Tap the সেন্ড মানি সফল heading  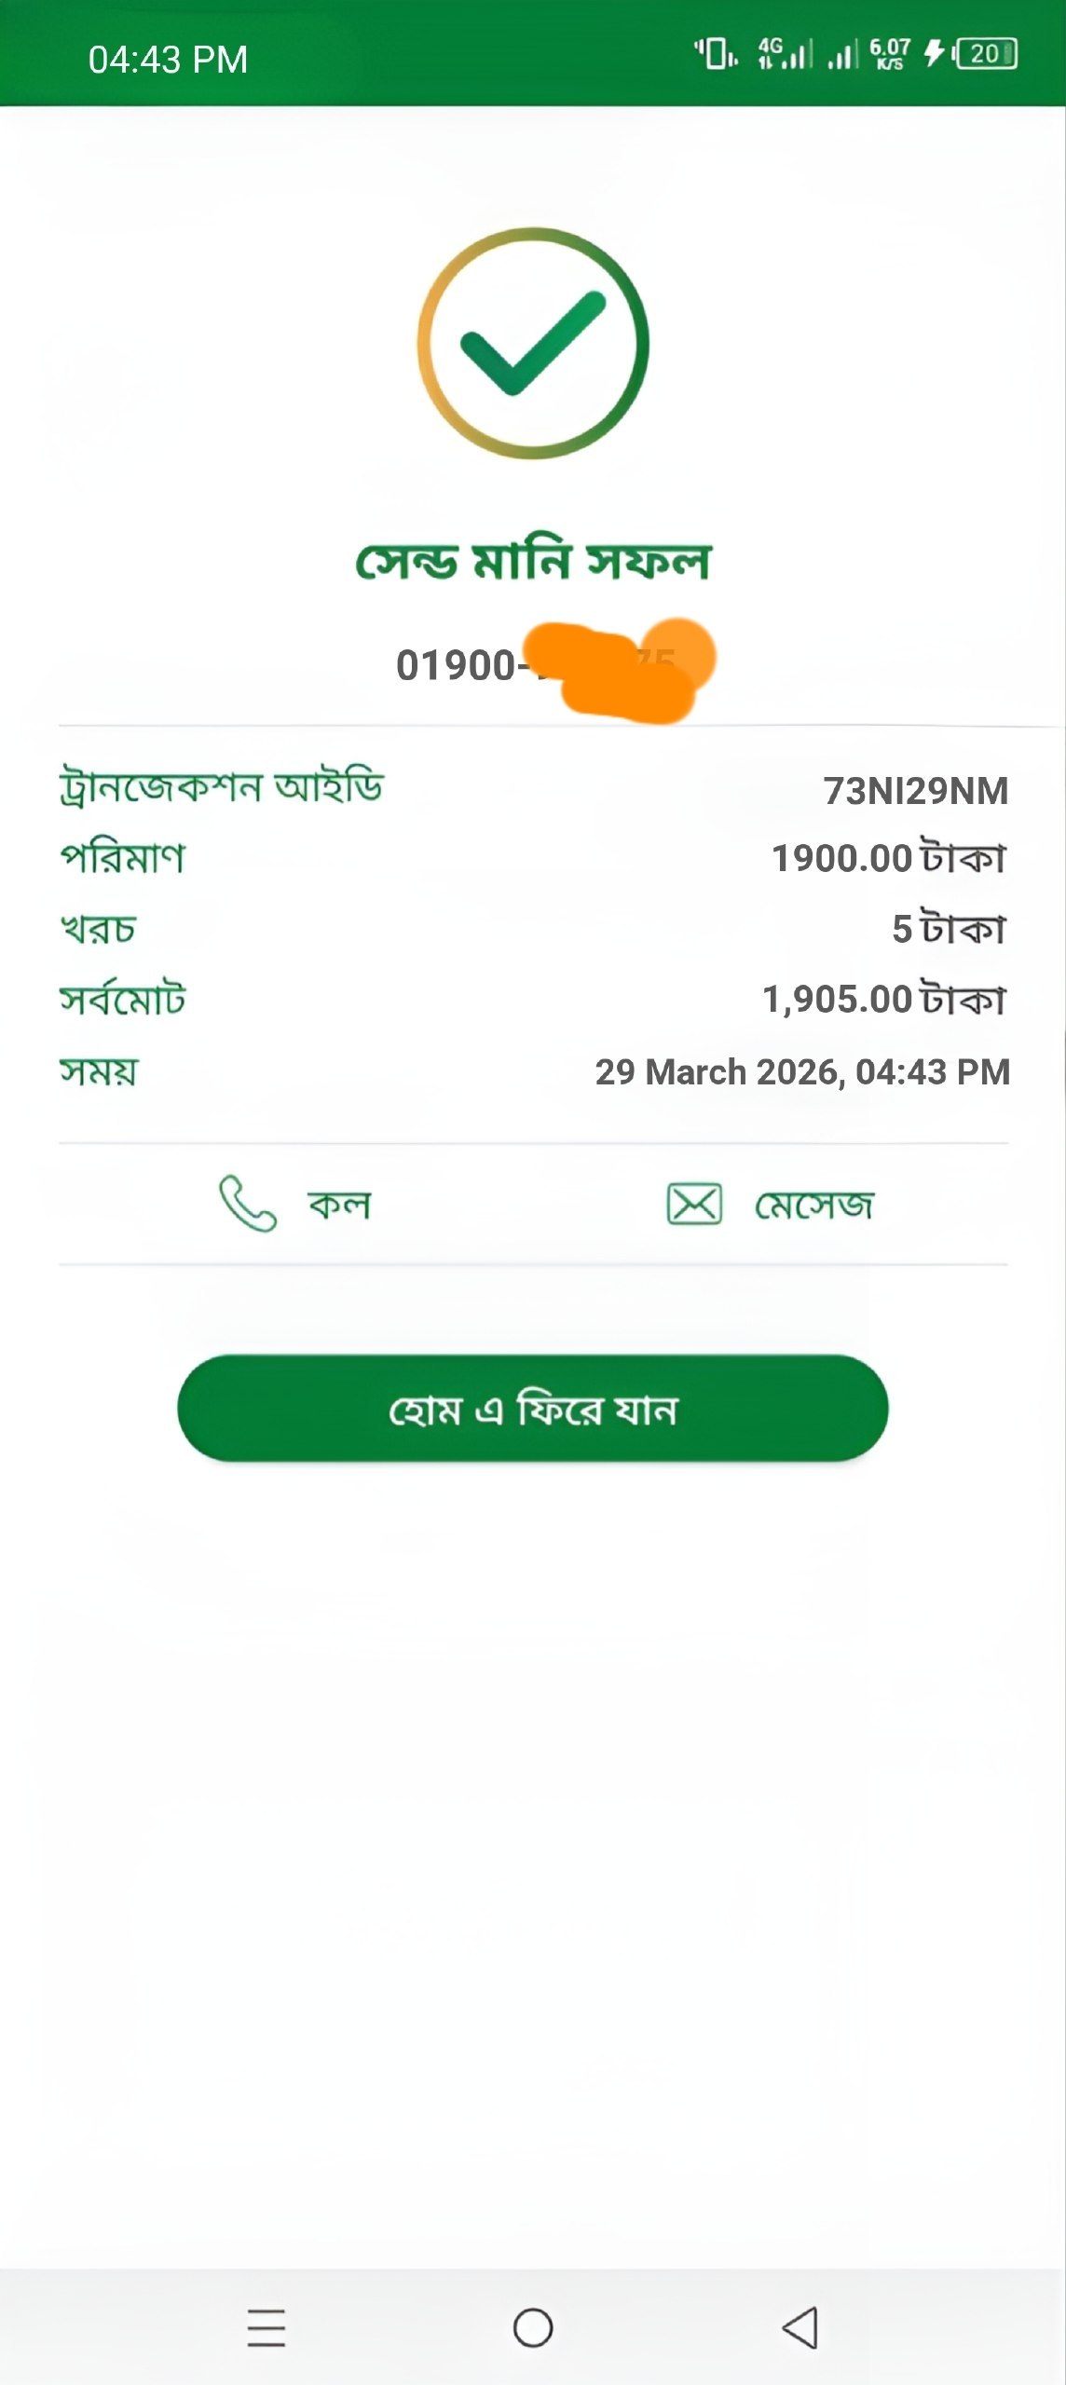533,562
